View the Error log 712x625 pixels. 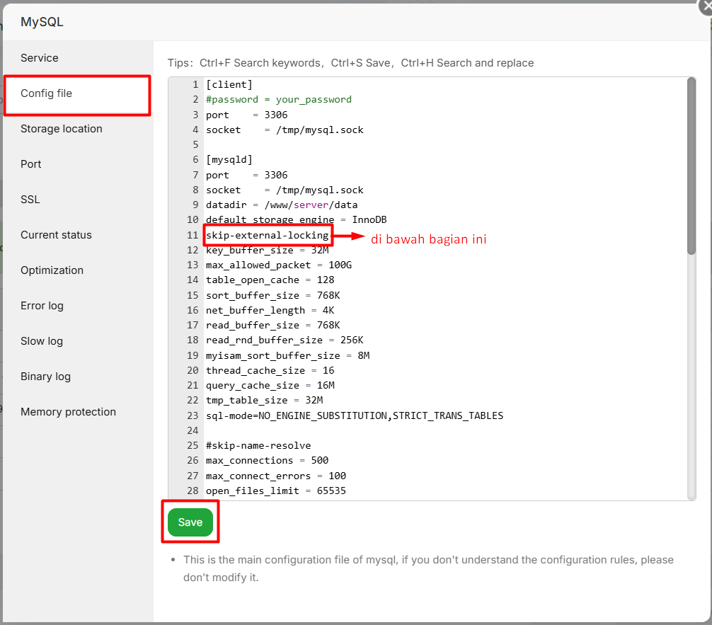[43, 305]
